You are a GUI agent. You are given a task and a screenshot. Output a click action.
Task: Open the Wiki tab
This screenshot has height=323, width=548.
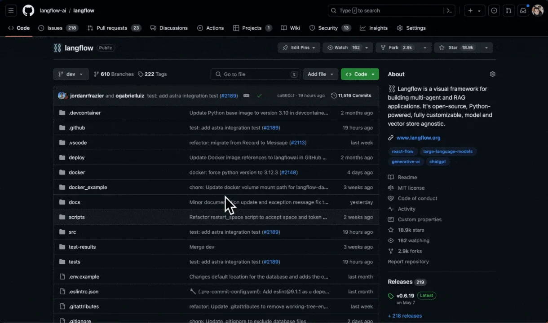point(290,28)
